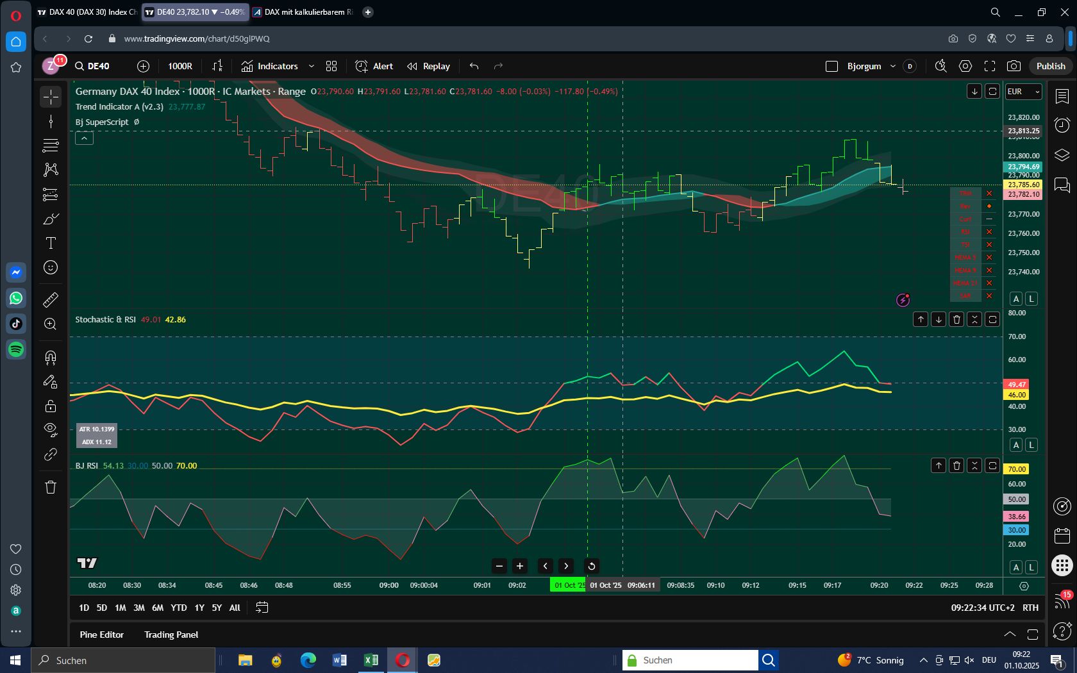Open chart settings with the gear icon
The image size is (1077, 673).
(x=965, y=66)
